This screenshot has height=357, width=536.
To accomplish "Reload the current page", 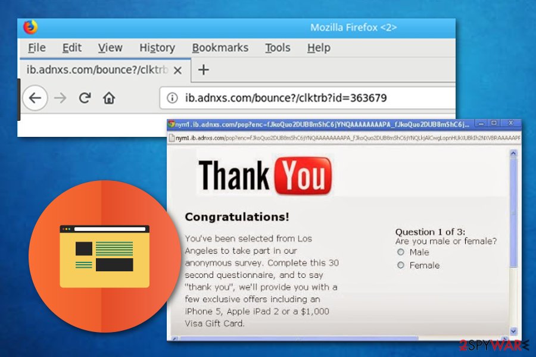I will point(85,98).
